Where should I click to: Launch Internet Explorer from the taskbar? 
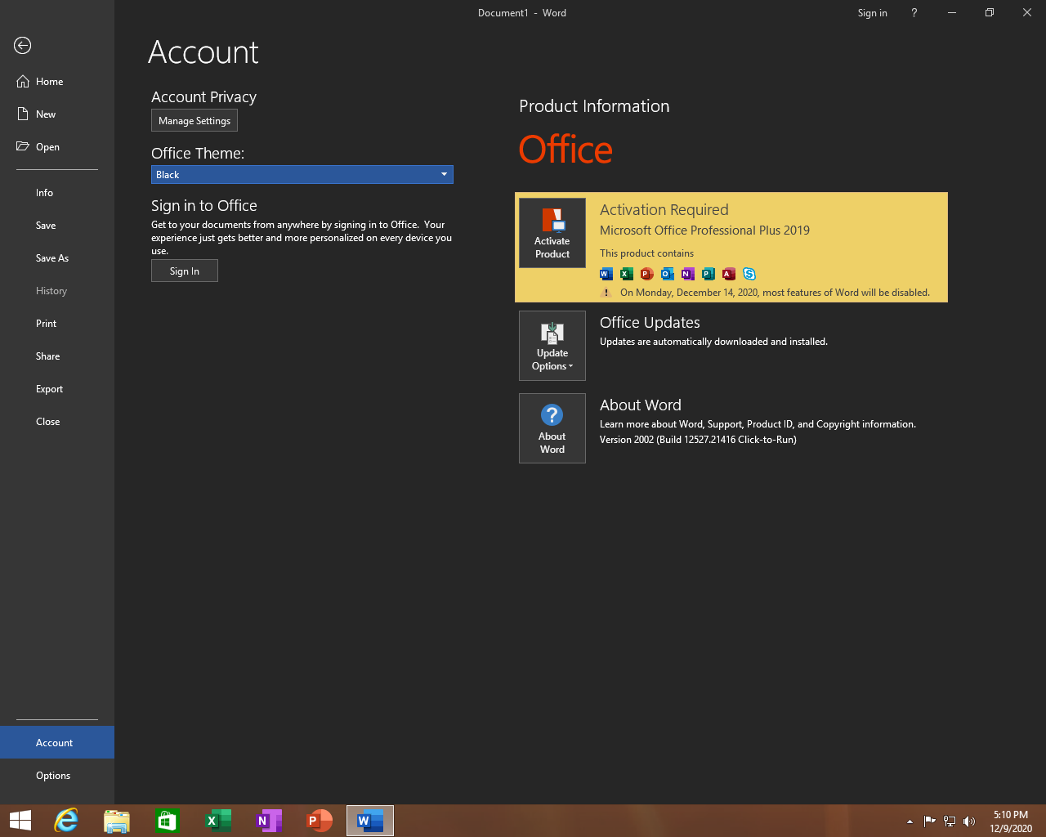tap(66, 821)
